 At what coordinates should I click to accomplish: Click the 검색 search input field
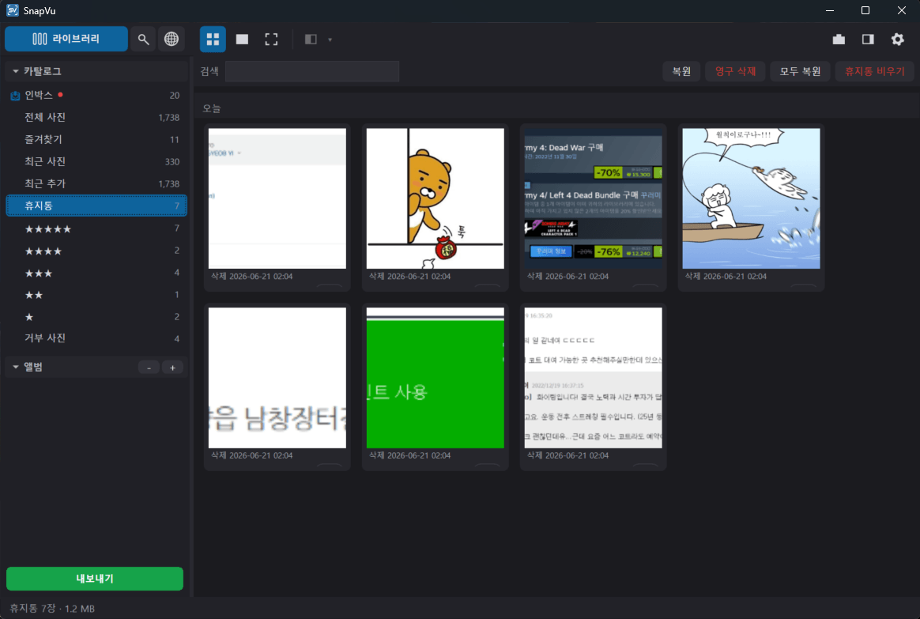click(312, 71)
